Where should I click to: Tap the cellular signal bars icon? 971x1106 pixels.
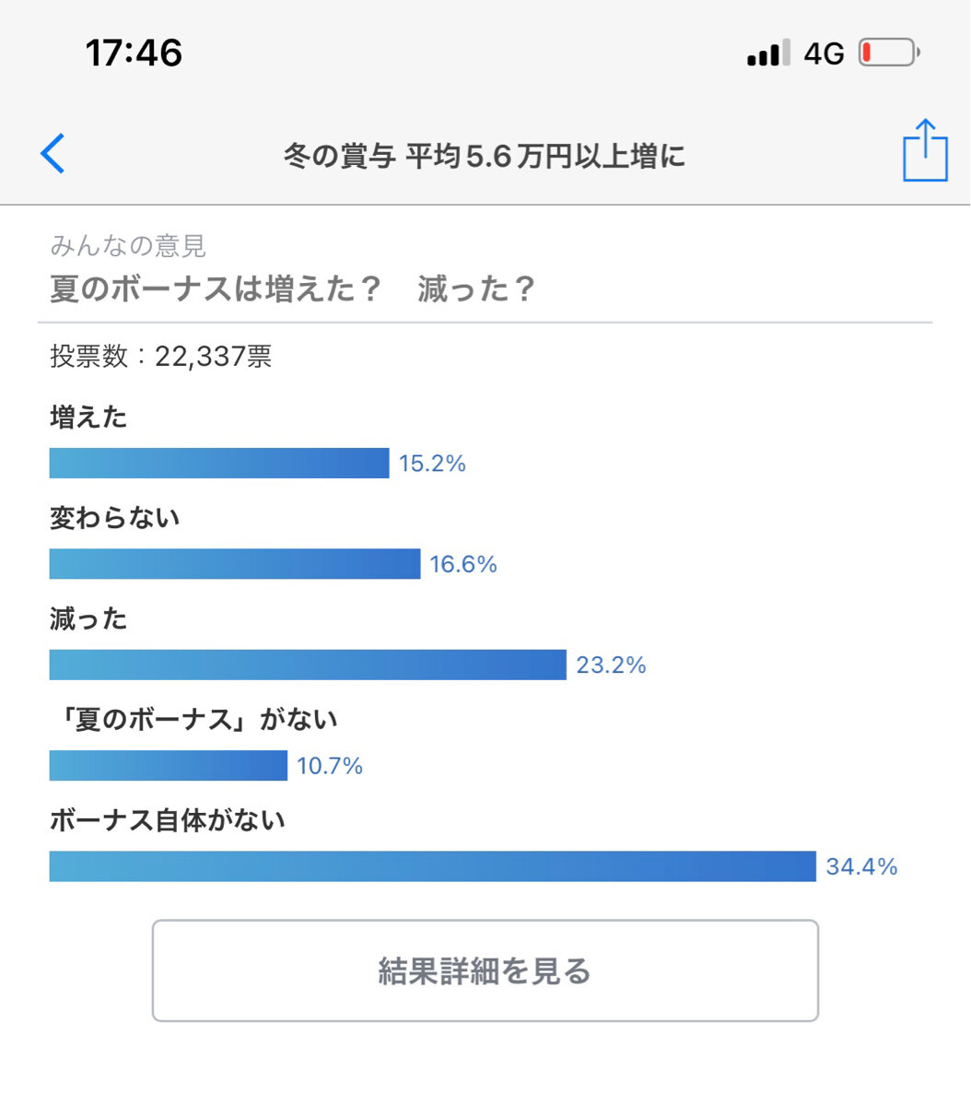click(x=768, y=53)
